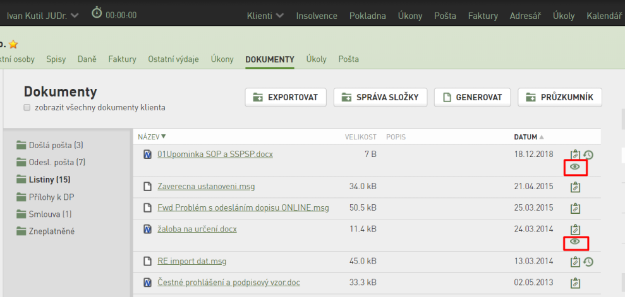Open Insolvence in the top menu
The height and width of the screenshot is (297, 625).
click(x=317, y=16)
